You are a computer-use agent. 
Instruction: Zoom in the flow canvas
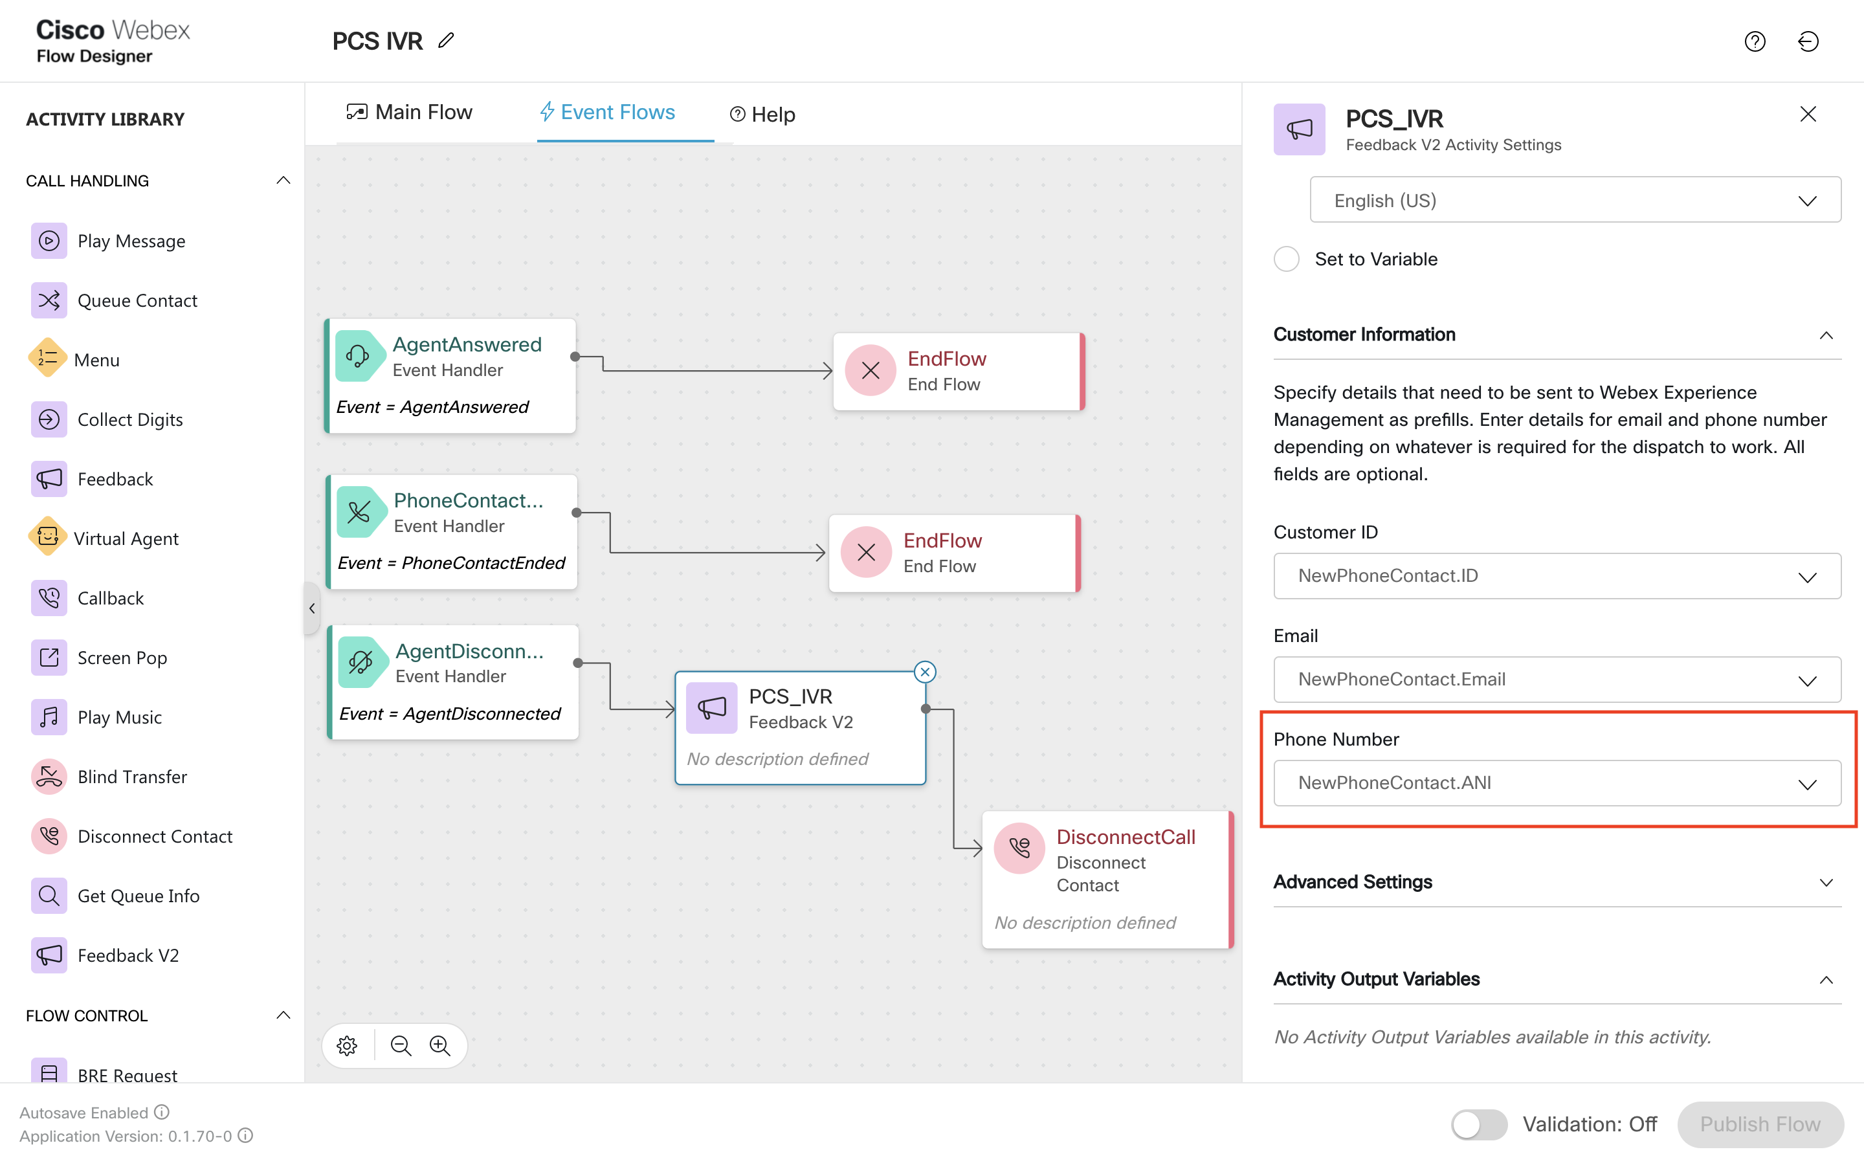pyautogui.click(x=440, y=1045)
